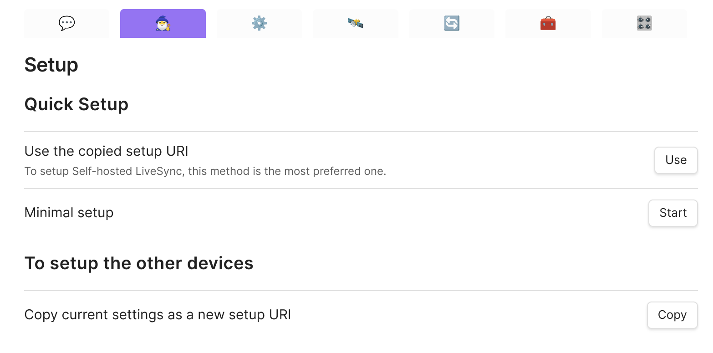Select the control knobs tab icon
Image resolution: width=713 pixels, height=353 pixels.
pos(644,23)
